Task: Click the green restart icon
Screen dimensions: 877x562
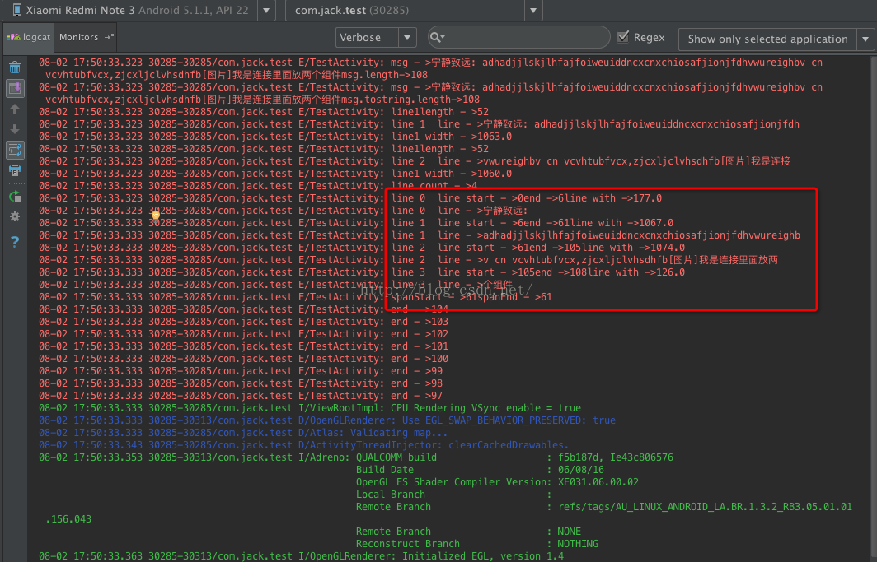Action: tap(15, 197)
